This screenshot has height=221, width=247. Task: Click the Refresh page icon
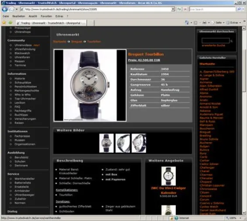click(x=179, y=10)
